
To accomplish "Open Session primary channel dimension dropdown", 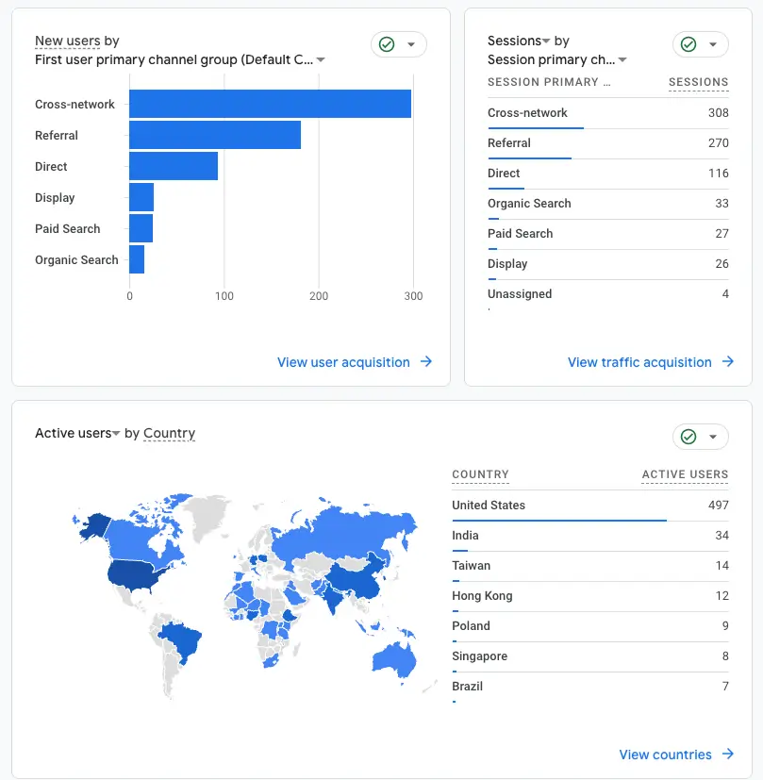I will tap(557, 59).
